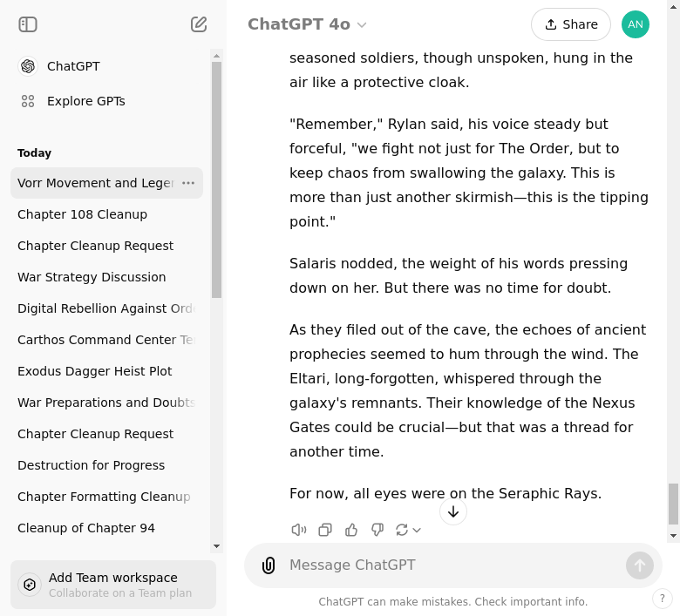Screen dimensions: 680x616
Task: Click the question mark help icon
Action: pos(663,599)
